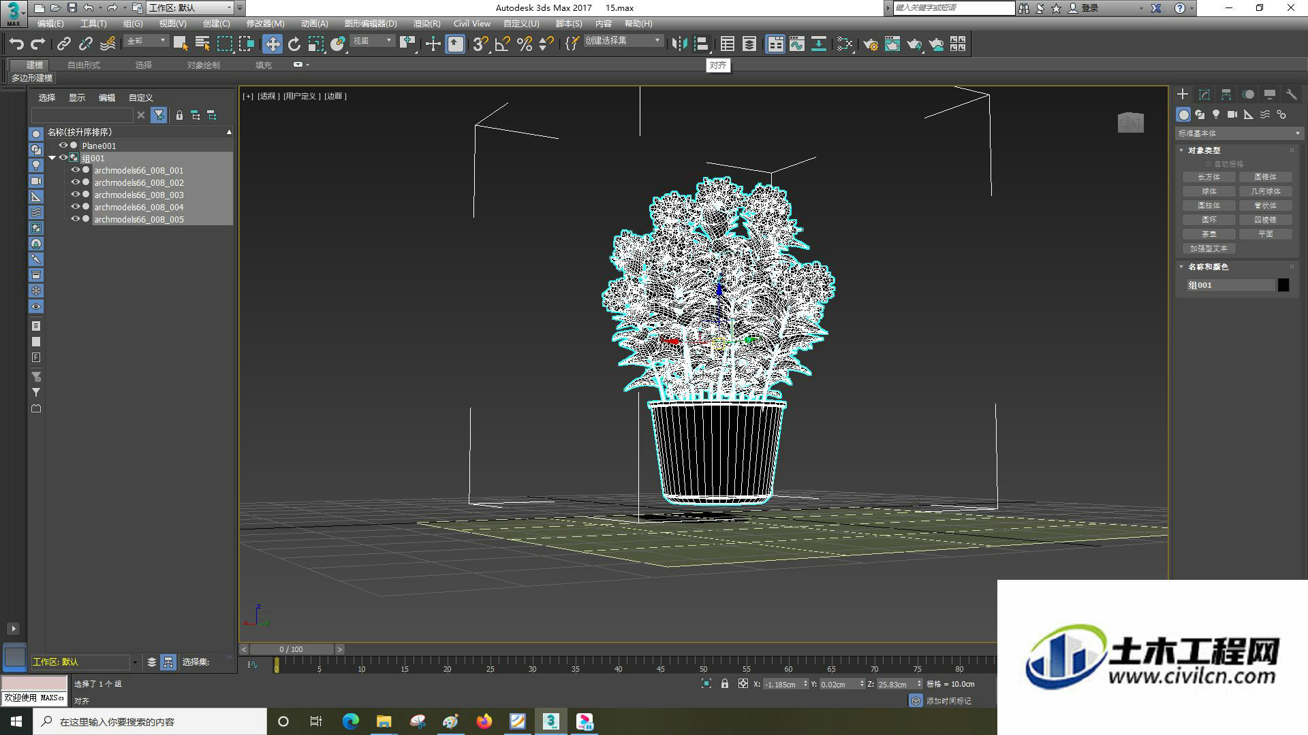Hide archmodels66_008_004 via eye icon
1308x735 pixels.
(x=76, y=207)
